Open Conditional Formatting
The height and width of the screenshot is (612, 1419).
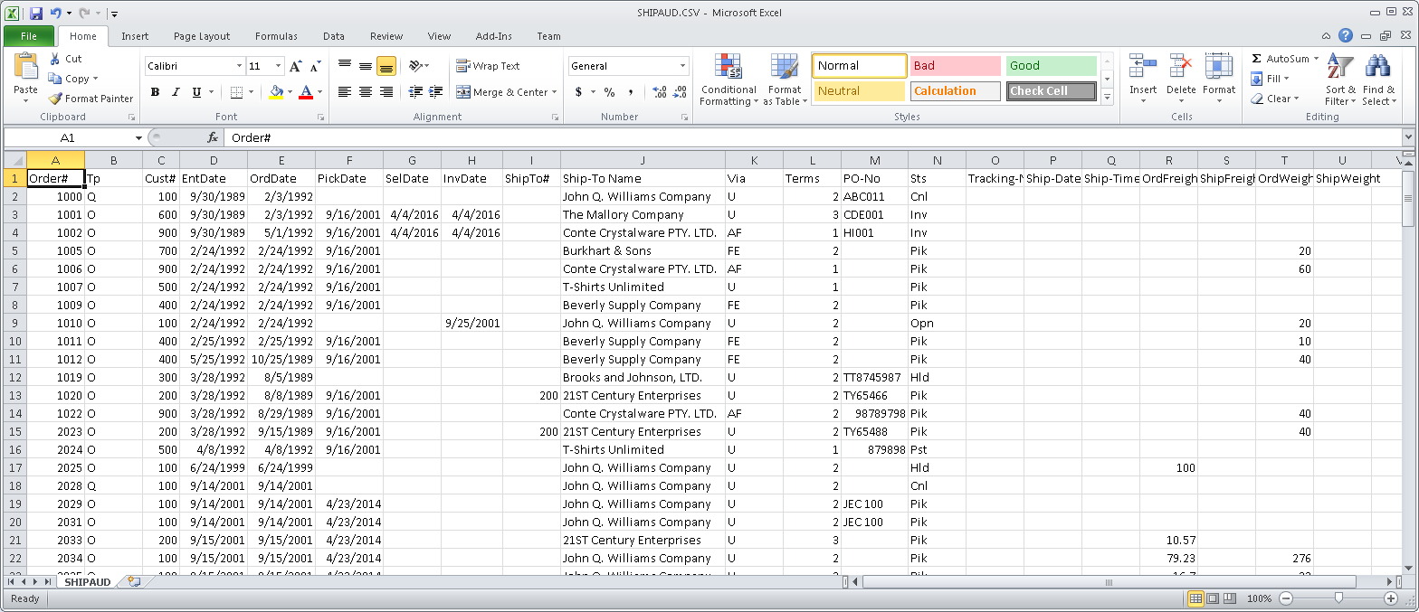tap(729, 80)
